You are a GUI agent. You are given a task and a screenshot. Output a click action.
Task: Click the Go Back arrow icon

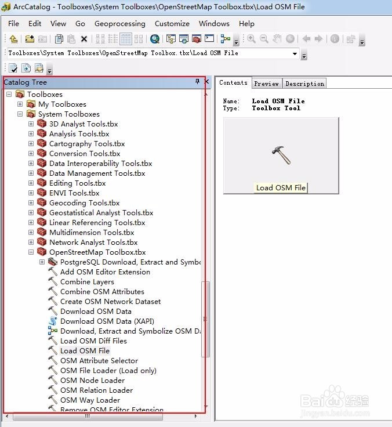[x=307, y=39]
